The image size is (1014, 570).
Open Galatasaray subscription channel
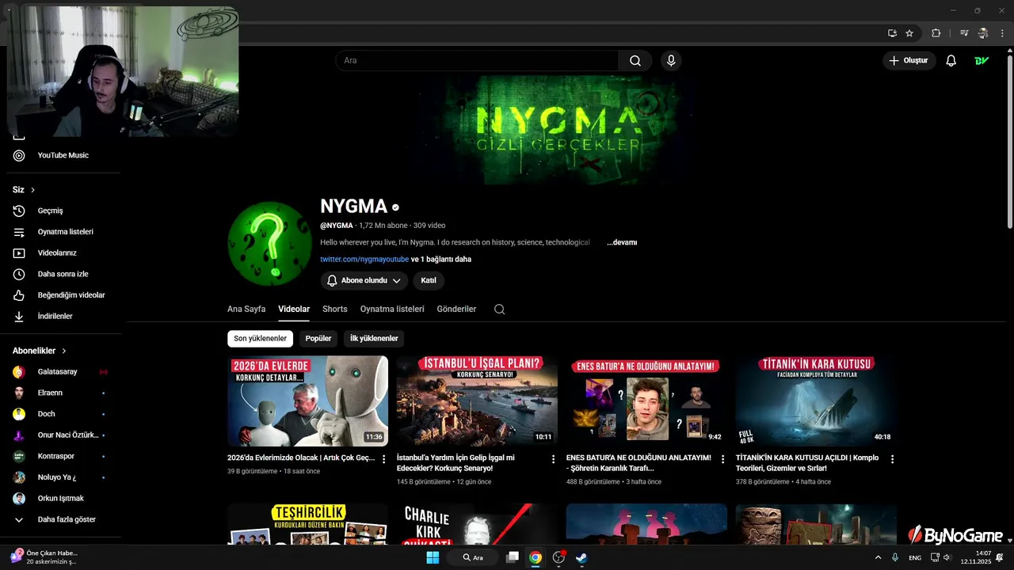tap(60, 372)
